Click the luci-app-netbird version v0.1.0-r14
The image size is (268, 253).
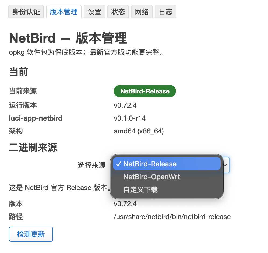[129, 118]
